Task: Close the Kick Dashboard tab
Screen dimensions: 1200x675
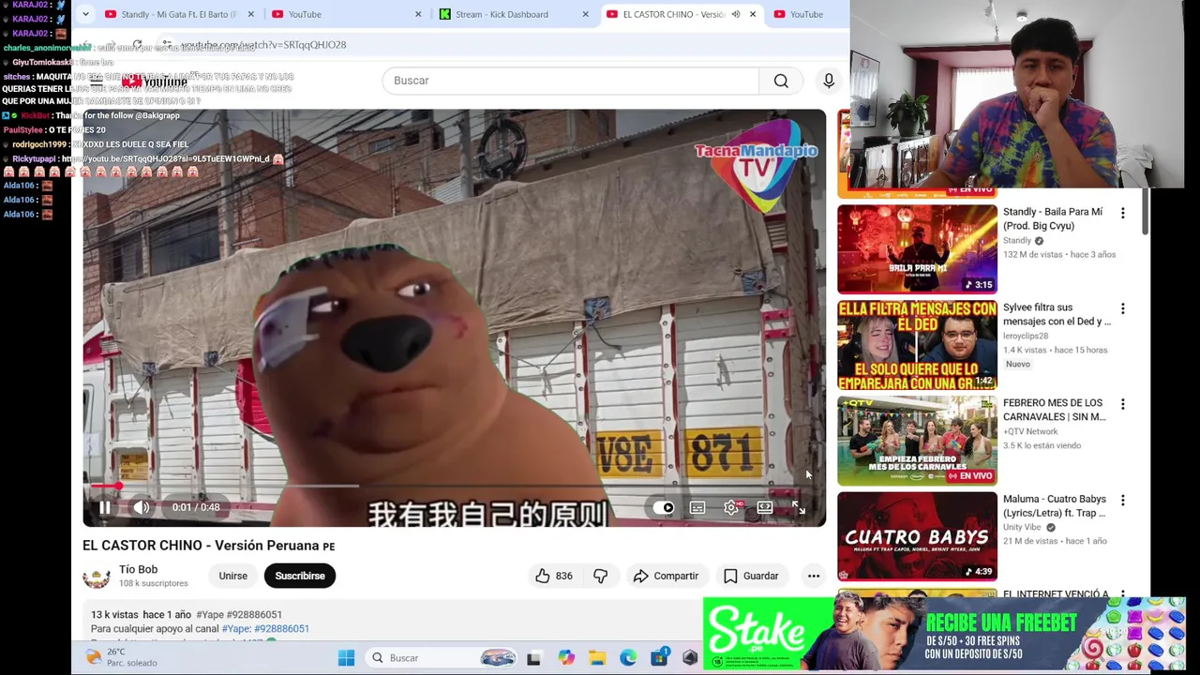Action: click(x=585, y=14)
